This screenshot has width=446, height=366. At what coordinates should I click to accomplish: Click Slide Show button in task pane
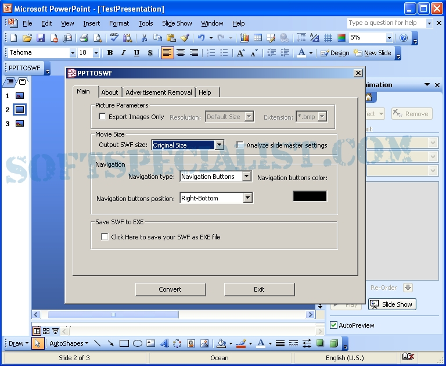click(392, 304)
